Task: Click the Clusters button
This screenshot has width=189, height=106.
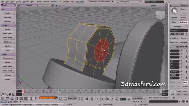Action: click(x=183, y=42)
